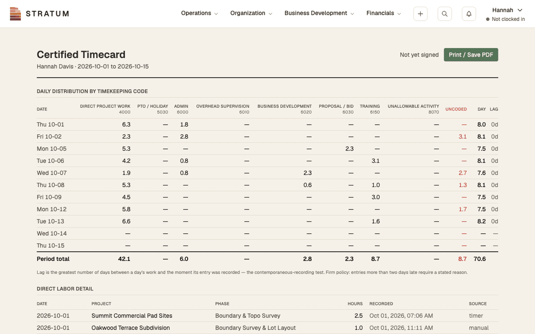Click Oakwood Terrace Subdivision project
This screenshot has height=334, width=535.
tap(131, 328)
